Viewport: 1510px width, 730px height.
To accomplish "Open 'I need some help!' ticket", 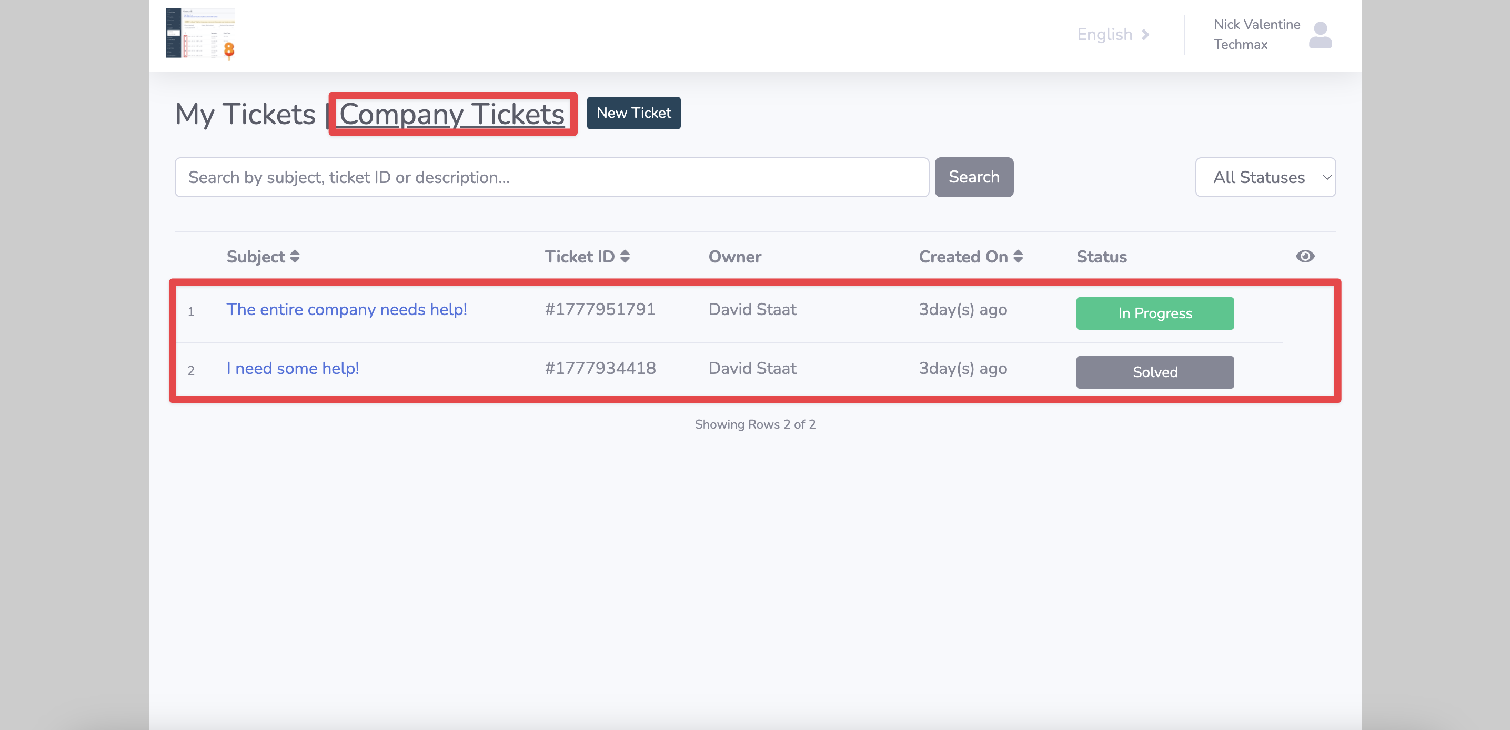I will [293, 369].
